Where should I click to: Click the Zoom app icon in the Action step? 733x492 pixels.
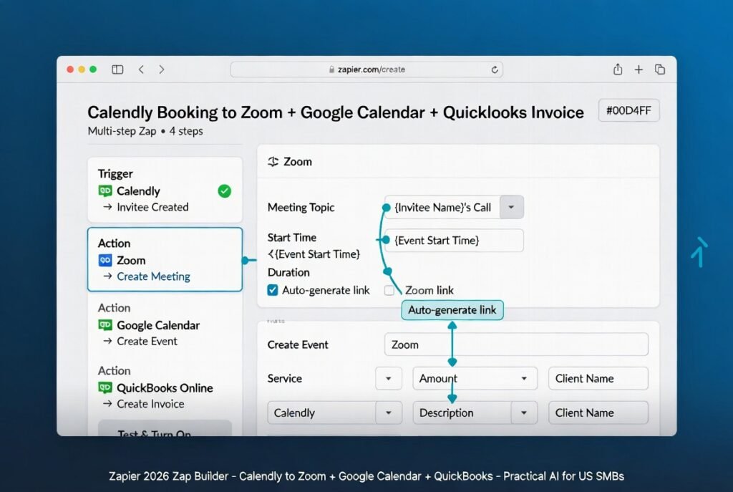coord(105,260)
